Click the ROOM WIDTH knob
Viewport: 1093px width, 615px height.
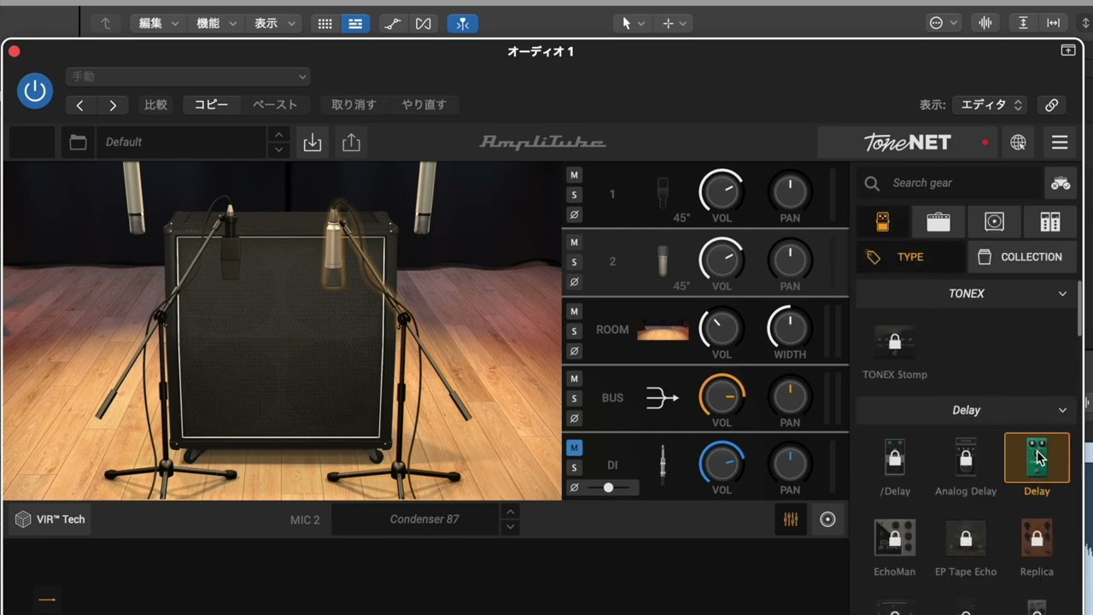[x=790, y=328]
